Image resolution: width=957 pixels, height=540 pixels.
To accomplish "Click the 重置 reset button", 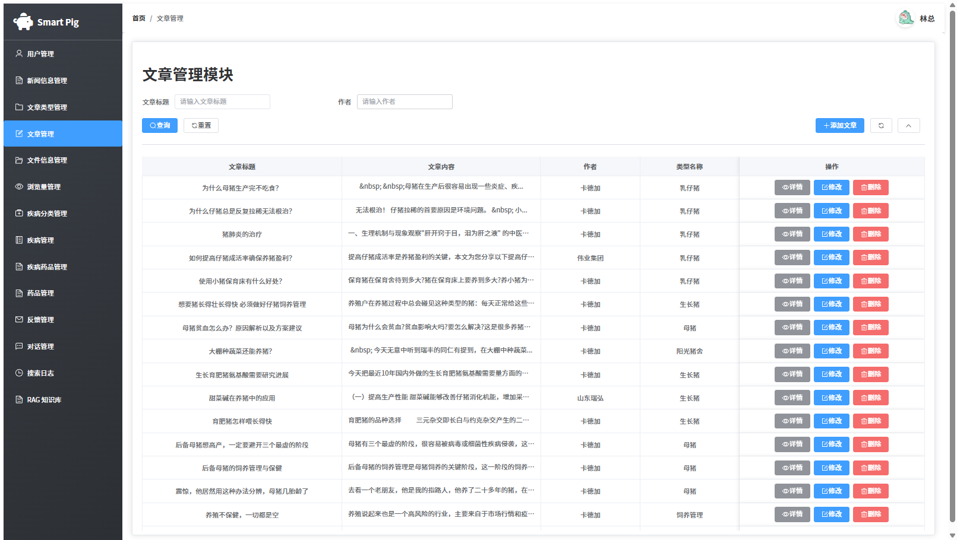I will [201, 125].
